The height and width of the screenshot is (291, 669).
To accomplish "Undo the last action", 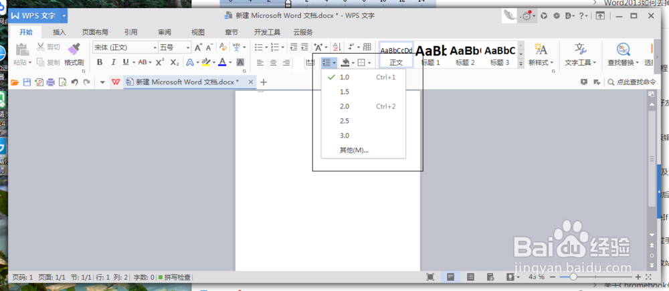I will coord(75,82).
